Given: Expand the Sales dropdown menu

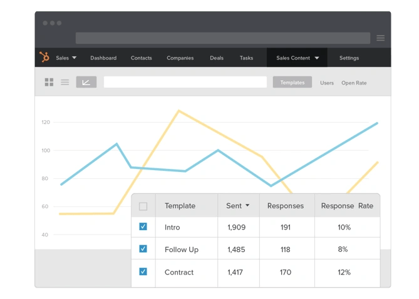Looking at the screenshot, I should point(66,58).
